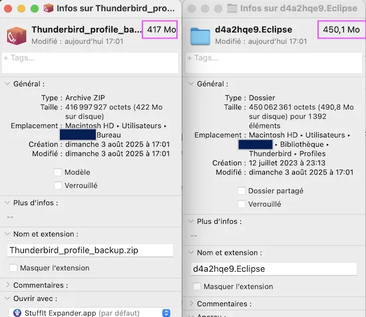
Task: Collapse the Général section in zip window
Action: 7,84
